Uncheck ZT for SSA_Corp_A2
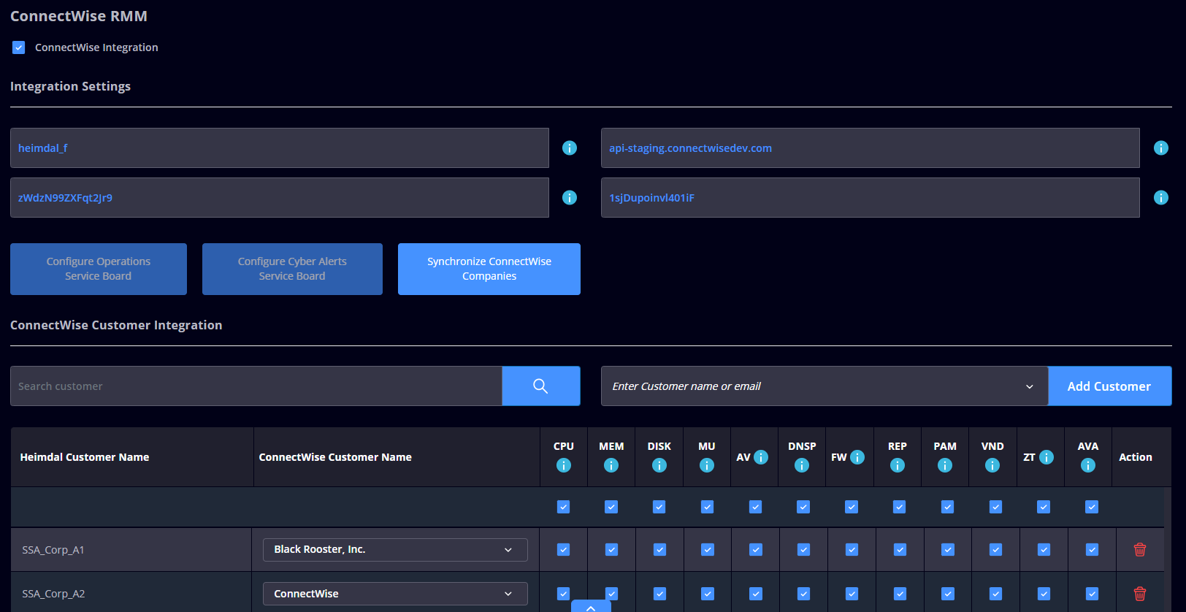Screen dimensions: 1186x612 point(1044,594)
